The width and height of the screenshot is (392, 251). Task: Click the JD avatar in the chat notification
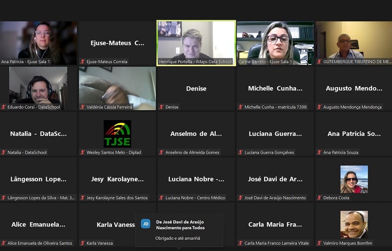click(145, 224)
